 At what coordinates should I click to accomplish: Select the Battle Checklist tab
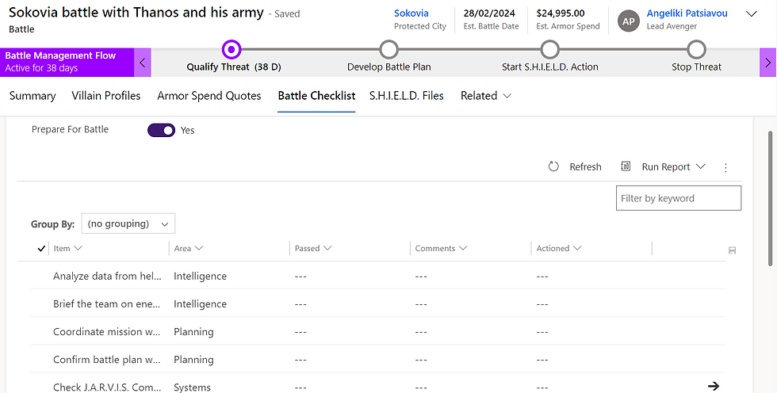pyautogui.click(x=316, y=96)
